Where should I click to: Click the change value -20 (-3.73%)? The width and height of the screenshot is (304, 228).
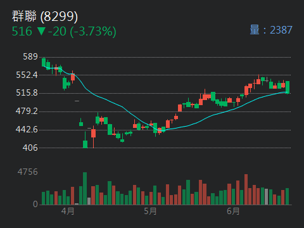click(x=82, y=32)
